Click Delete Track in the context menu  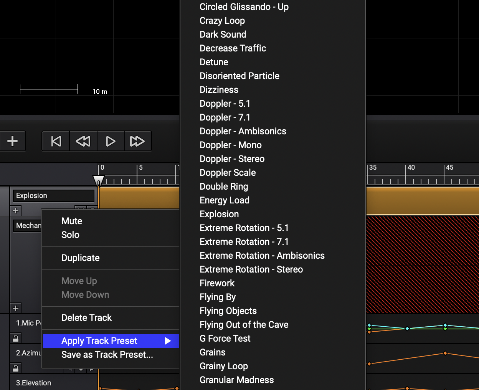(x=86, y=317)
